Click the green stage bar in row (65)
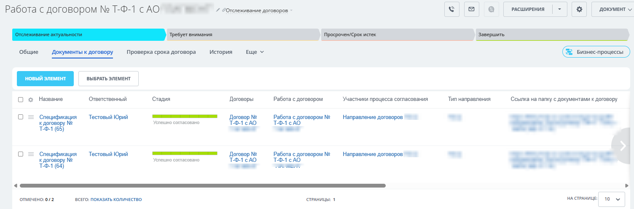 (185, 116)
